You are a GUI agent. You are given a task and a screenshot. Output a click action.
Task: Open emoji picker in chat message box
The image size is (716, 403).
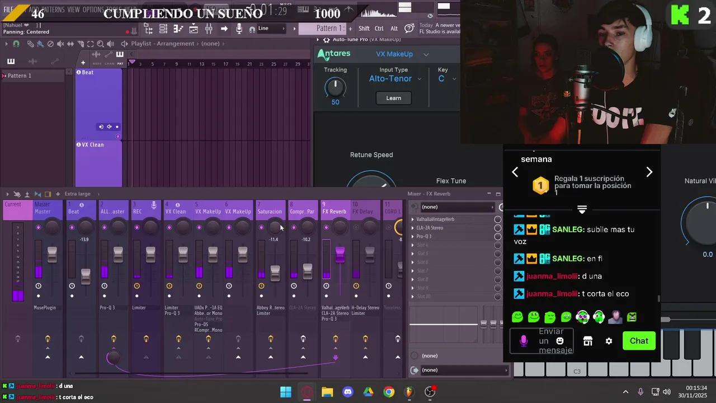[x=560, y=340]
